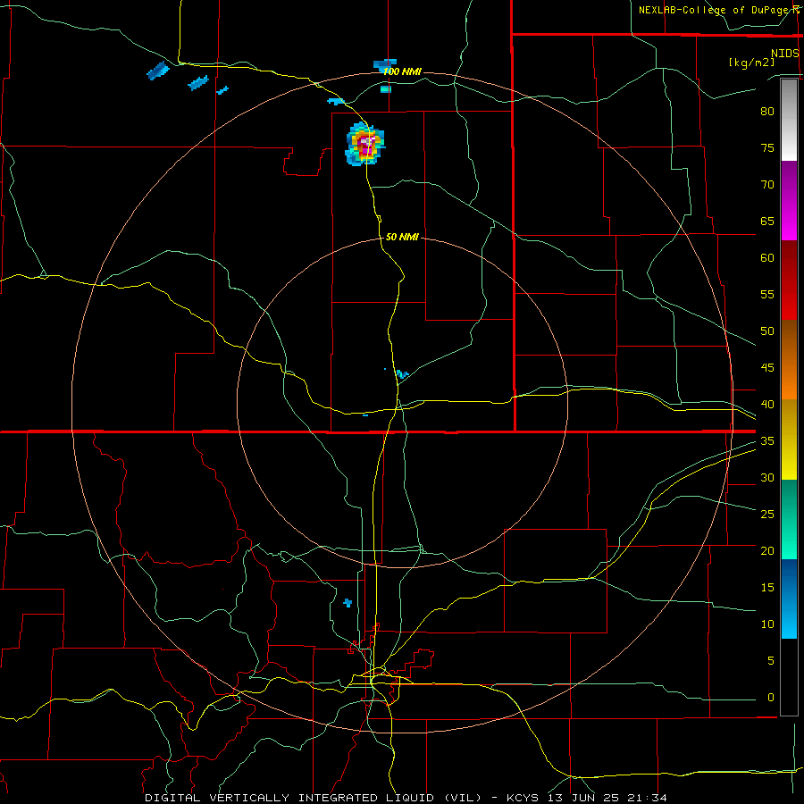Click the 5 value on the color scale
The height and width of the screenshot is (804, 804).
click(x=771, y=661)
